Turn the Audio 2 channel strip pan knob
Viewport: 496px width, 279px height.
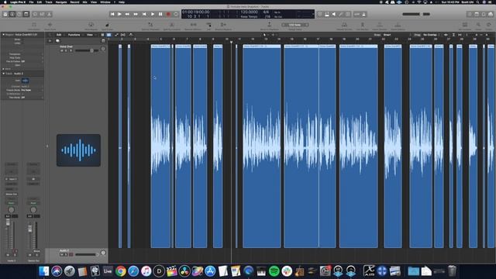pos(12,210)
